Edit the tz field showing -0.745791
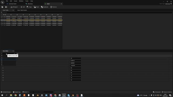The width and height of the screenshot is (173, 97). coord(75,65)
